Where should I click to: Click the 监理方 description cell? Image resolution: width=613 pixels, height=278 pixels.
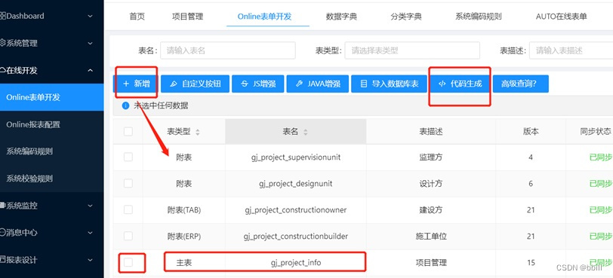point(431,157)
